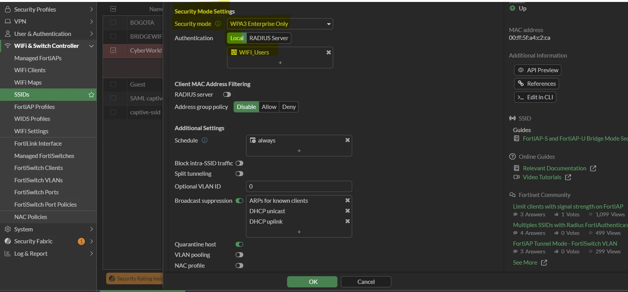Go to FortiAP Profiles
628x292 pixels.
coord(34,107)
